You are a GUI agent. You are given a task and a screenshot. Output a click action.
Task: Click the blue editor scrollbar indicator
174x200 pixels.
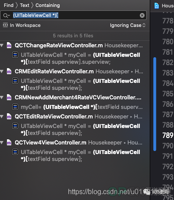(x=155, y=104)
